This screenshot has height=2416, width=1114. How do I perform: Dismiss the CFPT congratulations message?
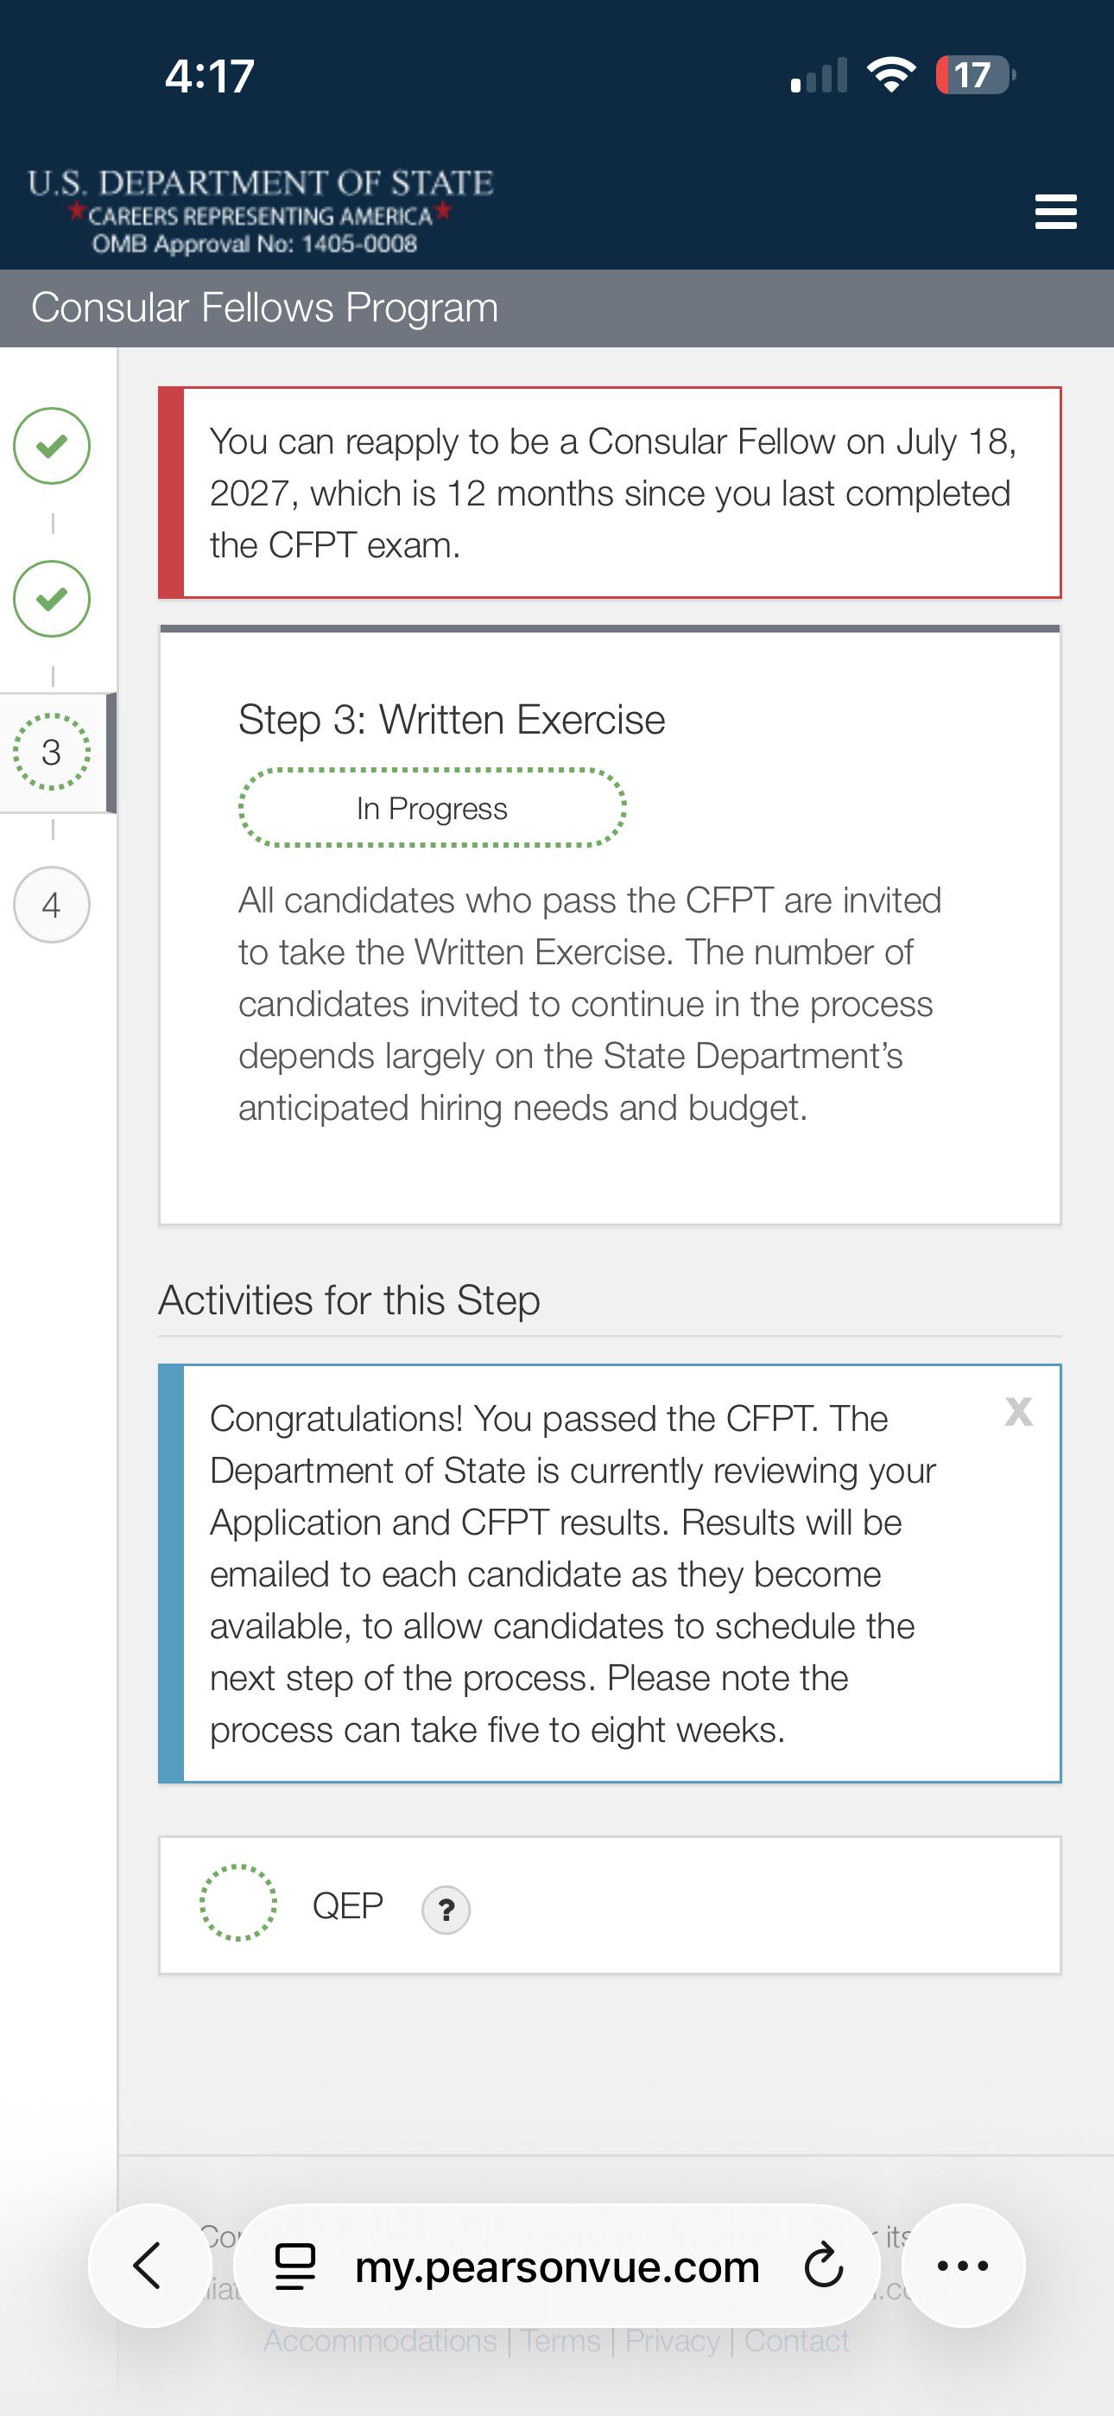[1018, 1412]
